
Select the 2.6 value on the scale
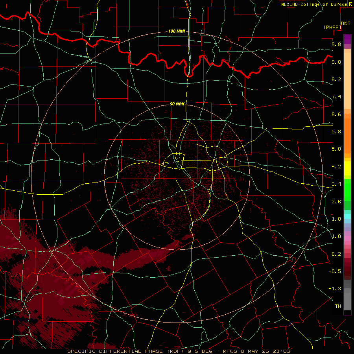click(336, 202)
